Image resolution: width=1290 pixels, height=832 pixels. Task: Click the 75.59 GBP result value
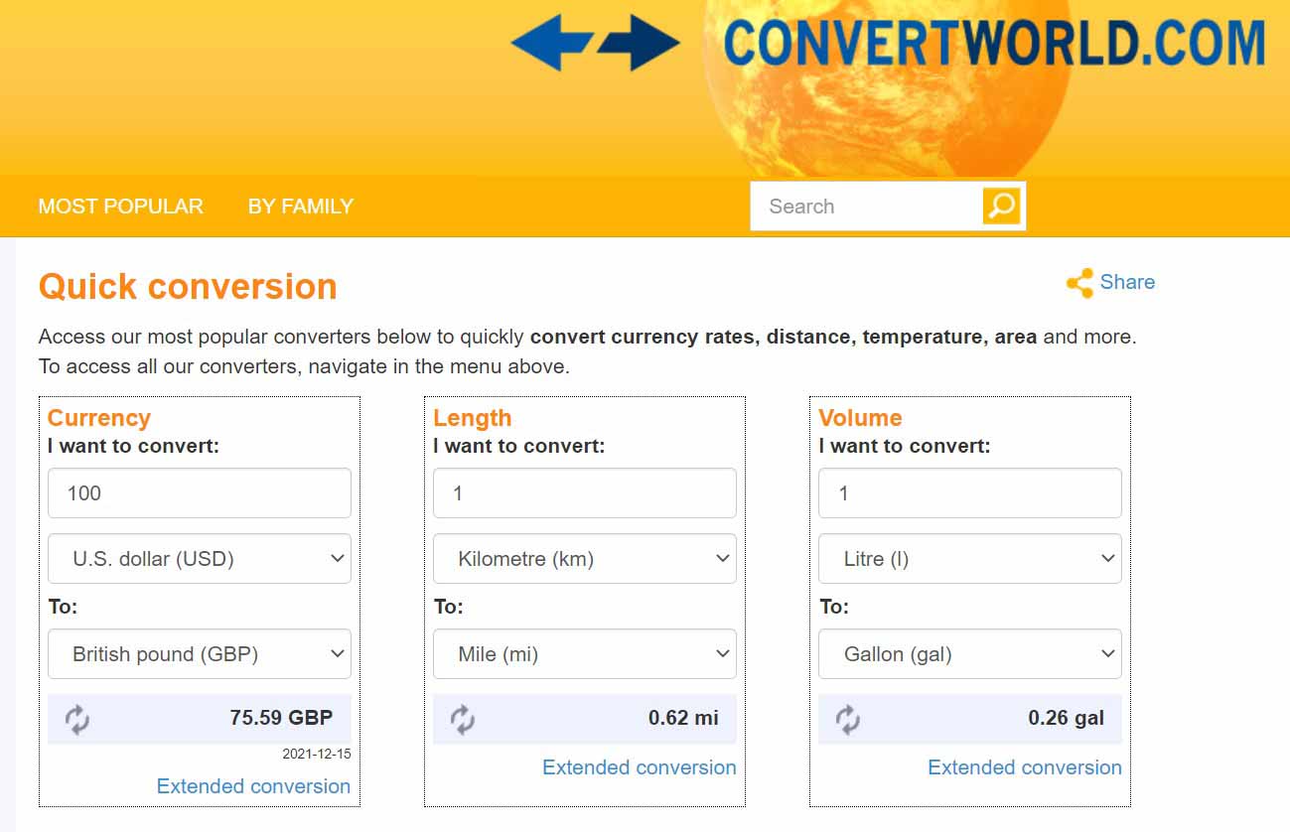(281, 718)
